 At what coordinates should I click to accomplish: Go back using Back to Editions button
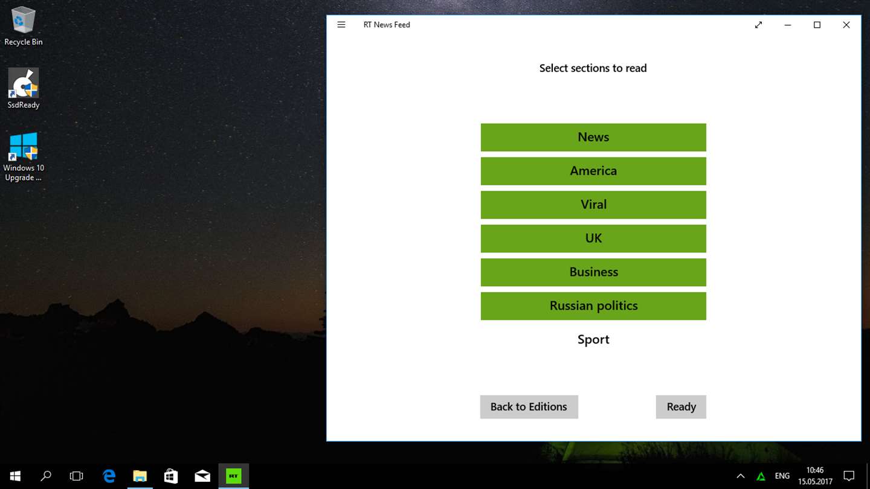point(529,407)
